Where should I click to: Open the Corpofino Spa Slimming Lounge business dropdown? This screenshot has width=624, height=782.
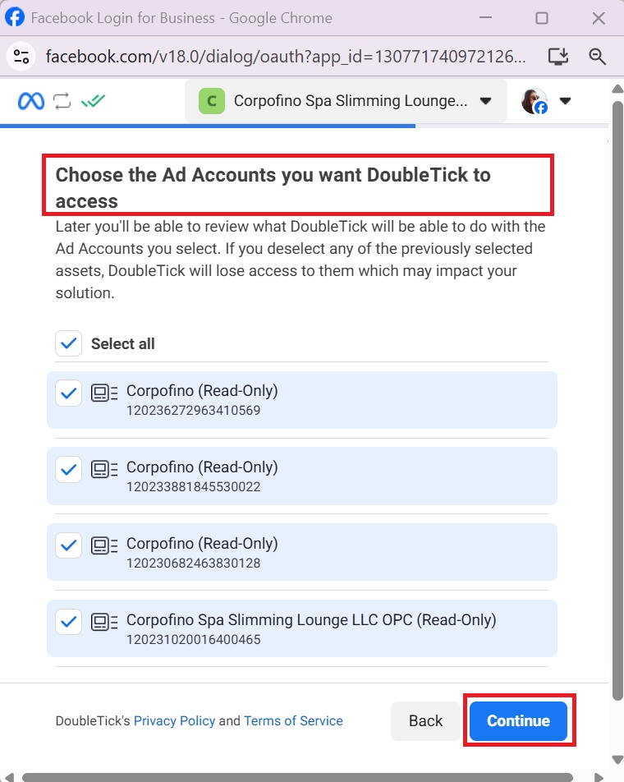click(485, 101)
